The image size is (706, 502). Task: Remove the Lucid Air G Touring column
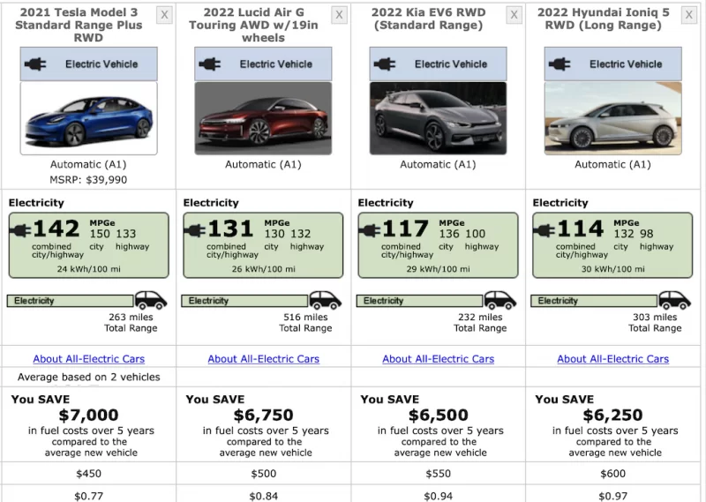(x=340, y=15)
